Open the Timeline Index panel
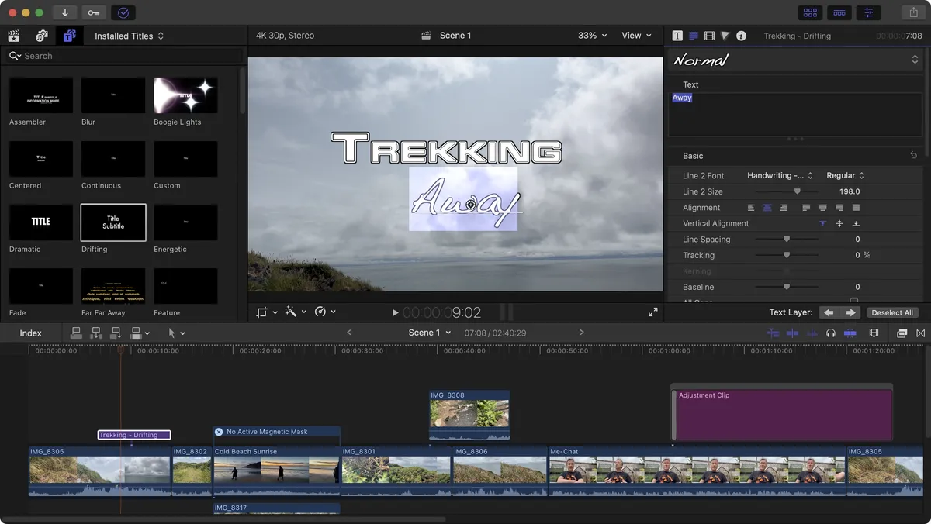This screenshot has height=524, width=931. point(30,332)
